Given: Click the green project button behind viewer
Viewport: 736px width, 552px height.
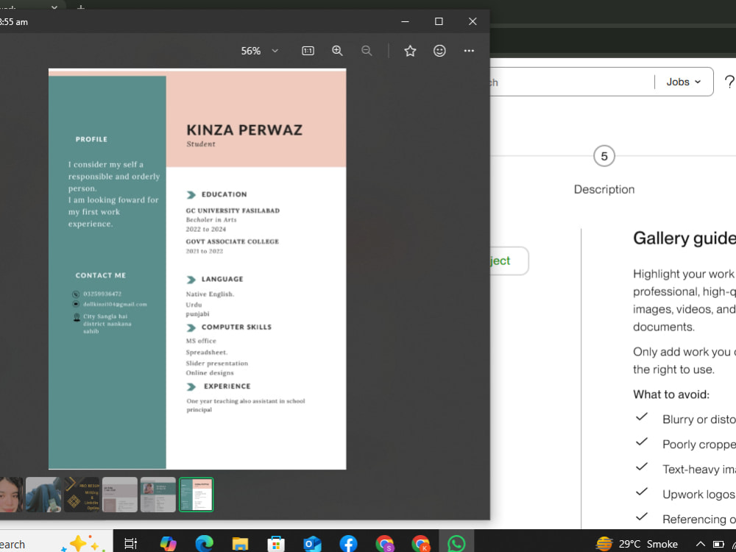Looking at the screenshot, I should (509, 261).
